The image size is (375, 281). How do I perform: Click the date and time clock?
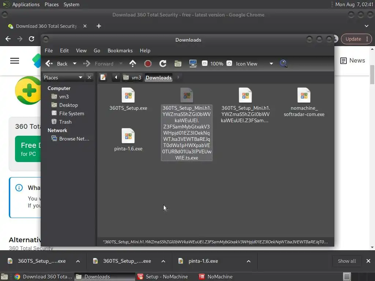pos(354,4)
